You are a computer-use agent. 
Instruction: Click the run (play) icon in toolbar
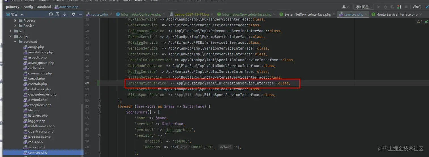(378, 7)
